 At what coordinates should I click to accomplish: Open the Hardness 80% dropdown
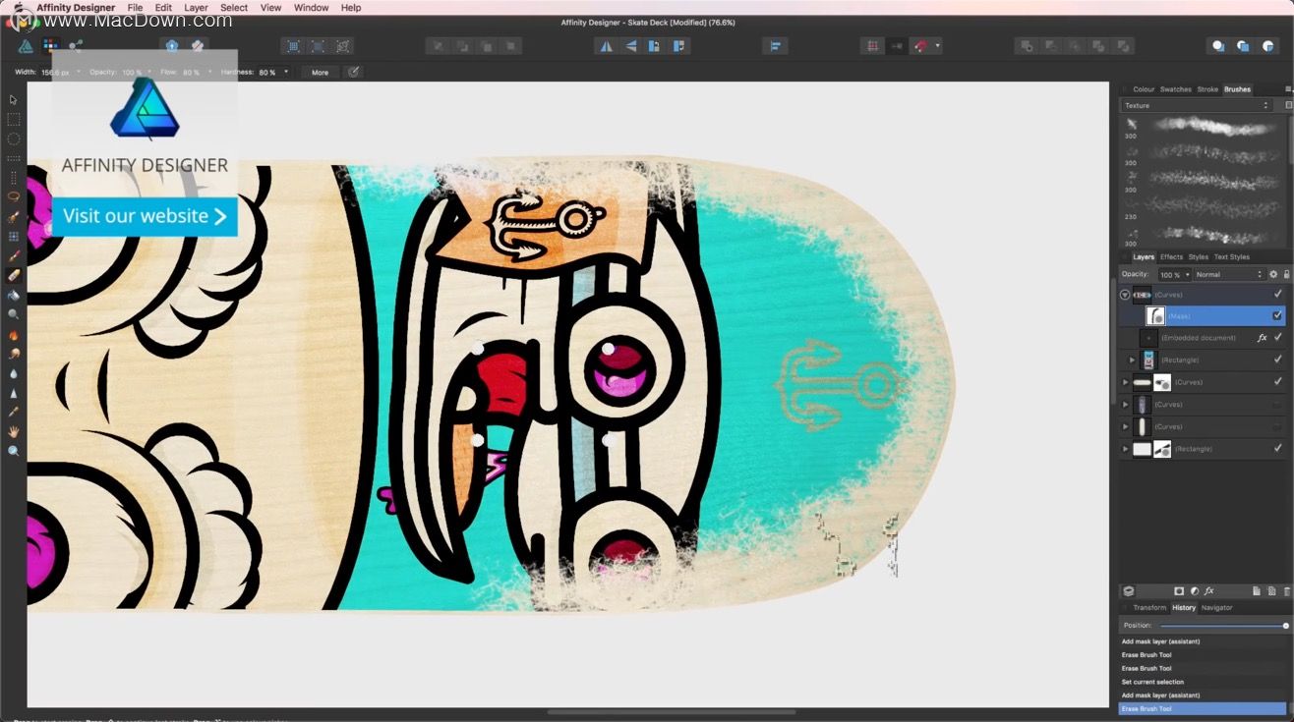click(x=286, y=72)
